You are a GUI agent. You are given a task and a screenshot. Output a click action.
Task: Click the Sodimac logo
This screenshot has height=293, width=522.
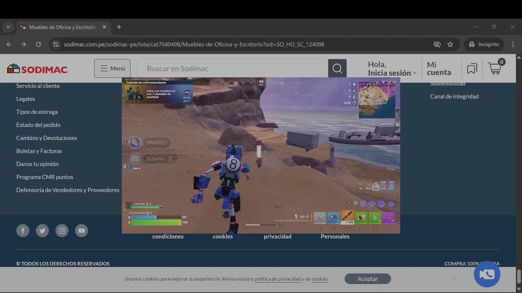(x=38, y=69)
